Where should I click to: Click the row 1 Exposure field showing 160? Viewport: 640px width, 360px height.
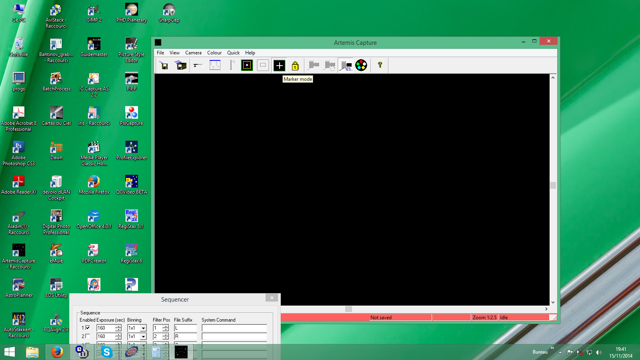coord(106,328)
